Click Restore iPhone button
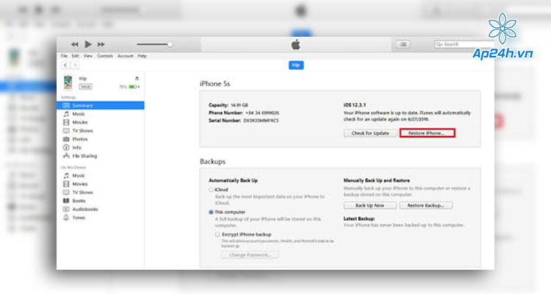 (x=428, y=133)
